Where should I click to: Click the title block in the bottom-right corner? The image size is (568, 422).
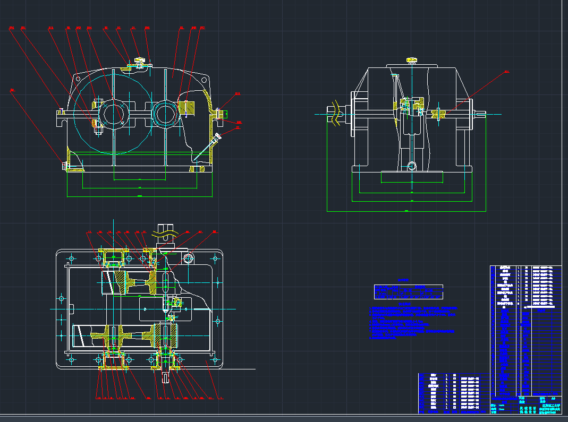526,404
